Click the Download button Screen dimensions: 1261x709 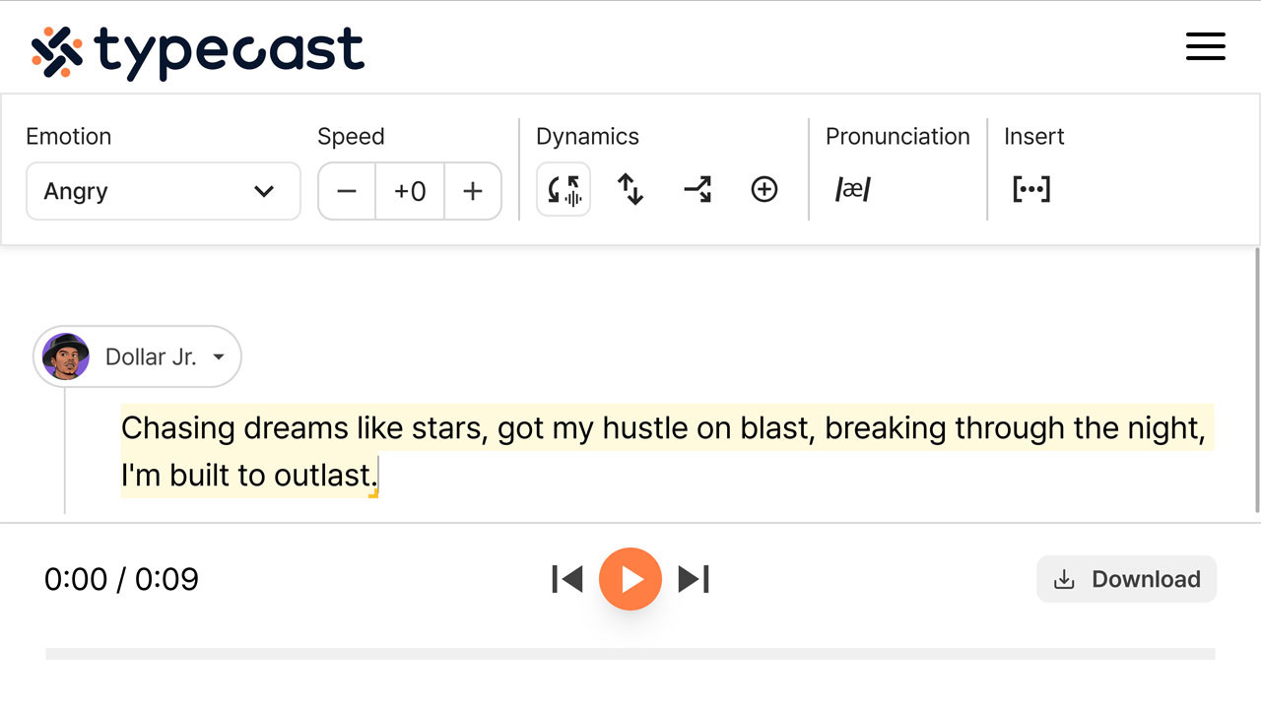pos(1126,579)
